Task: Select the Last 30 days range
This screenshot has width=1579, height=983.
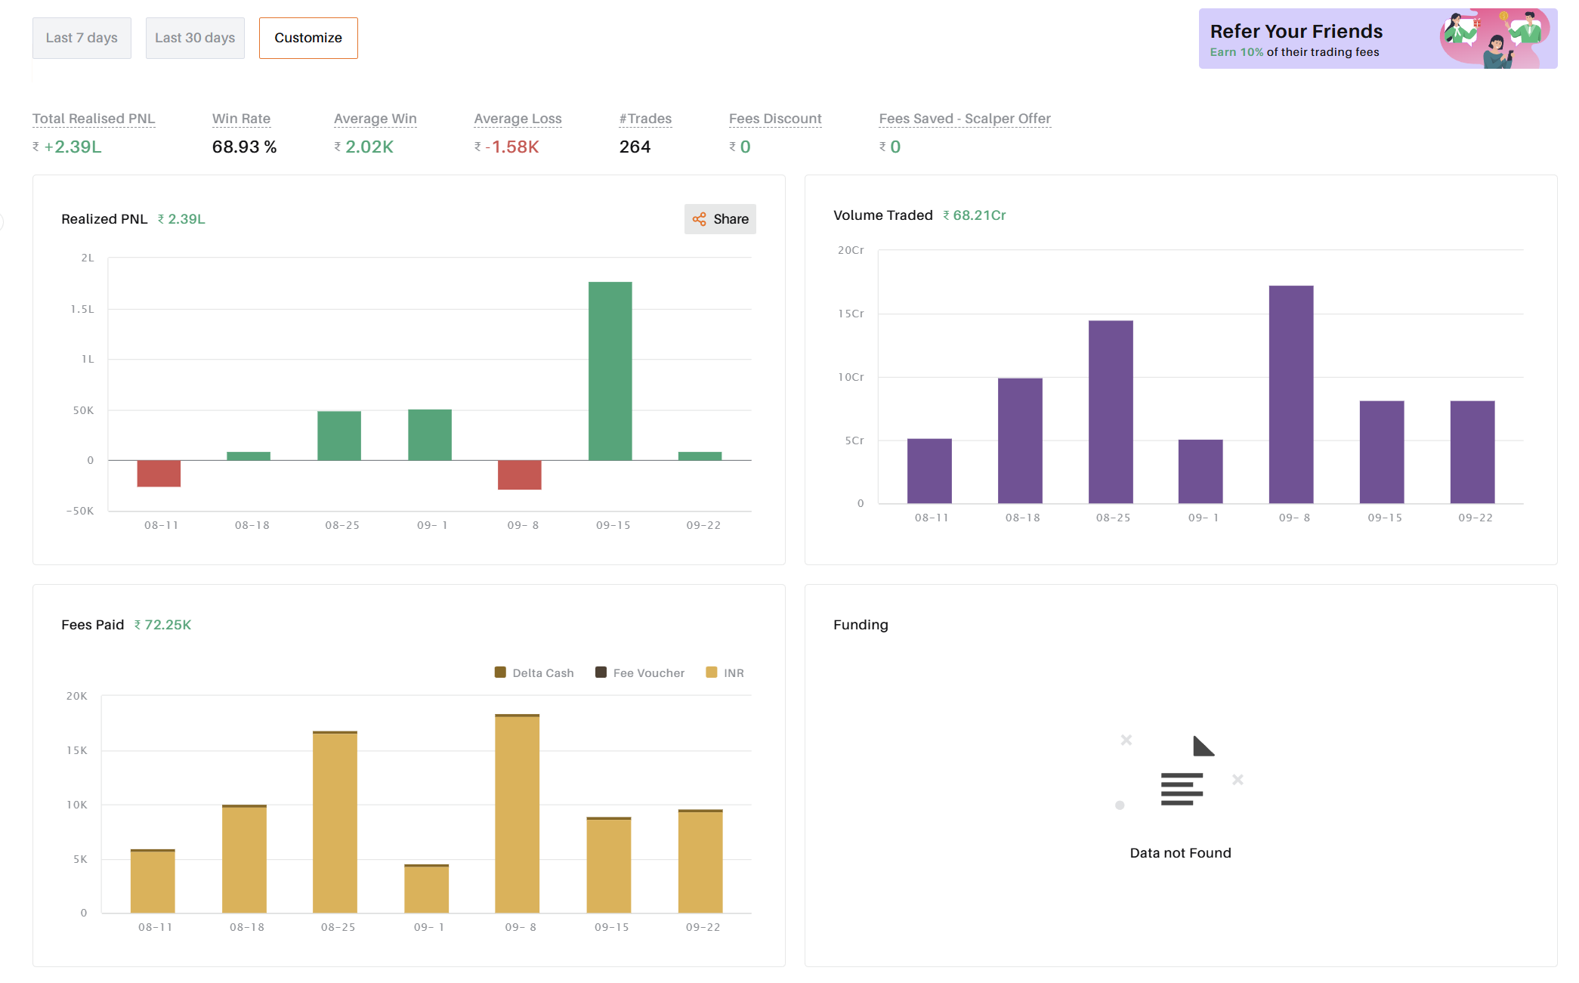Action: [x=195, y=38]
